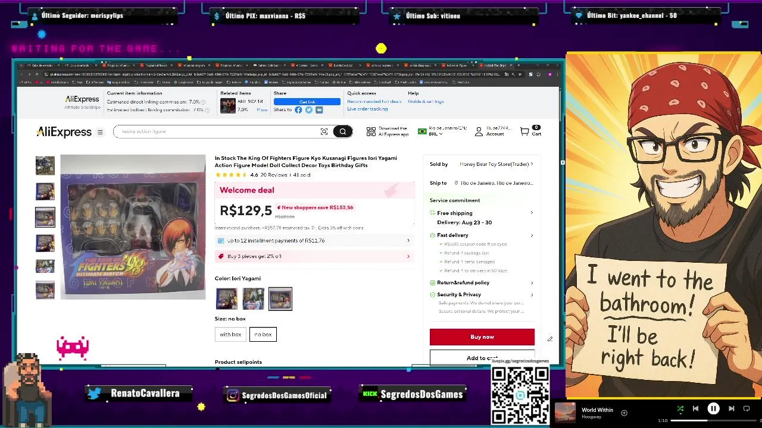762x428 pixels.
Task: Click World Within album cover
Action: click(565, 413)
